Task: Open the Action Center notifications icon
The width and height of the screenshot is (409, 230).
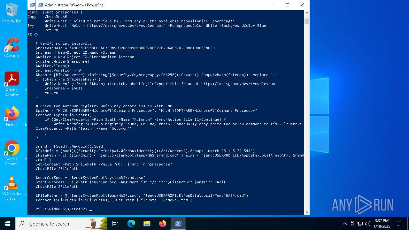Action: pyautogui.click(x=398, y=224)
